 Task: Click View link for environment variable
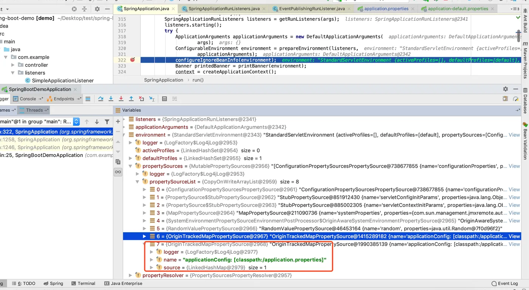[x=514, y=135]
